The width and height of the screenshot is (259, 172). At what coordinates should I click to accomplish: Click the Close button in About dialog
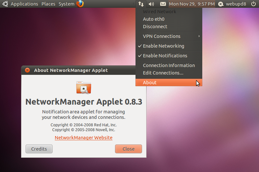[x=128, y=149]
